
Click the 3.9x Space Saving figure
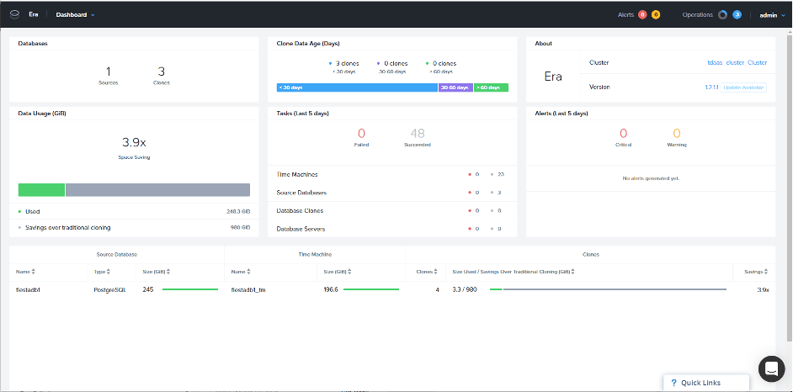pos(134,142)
